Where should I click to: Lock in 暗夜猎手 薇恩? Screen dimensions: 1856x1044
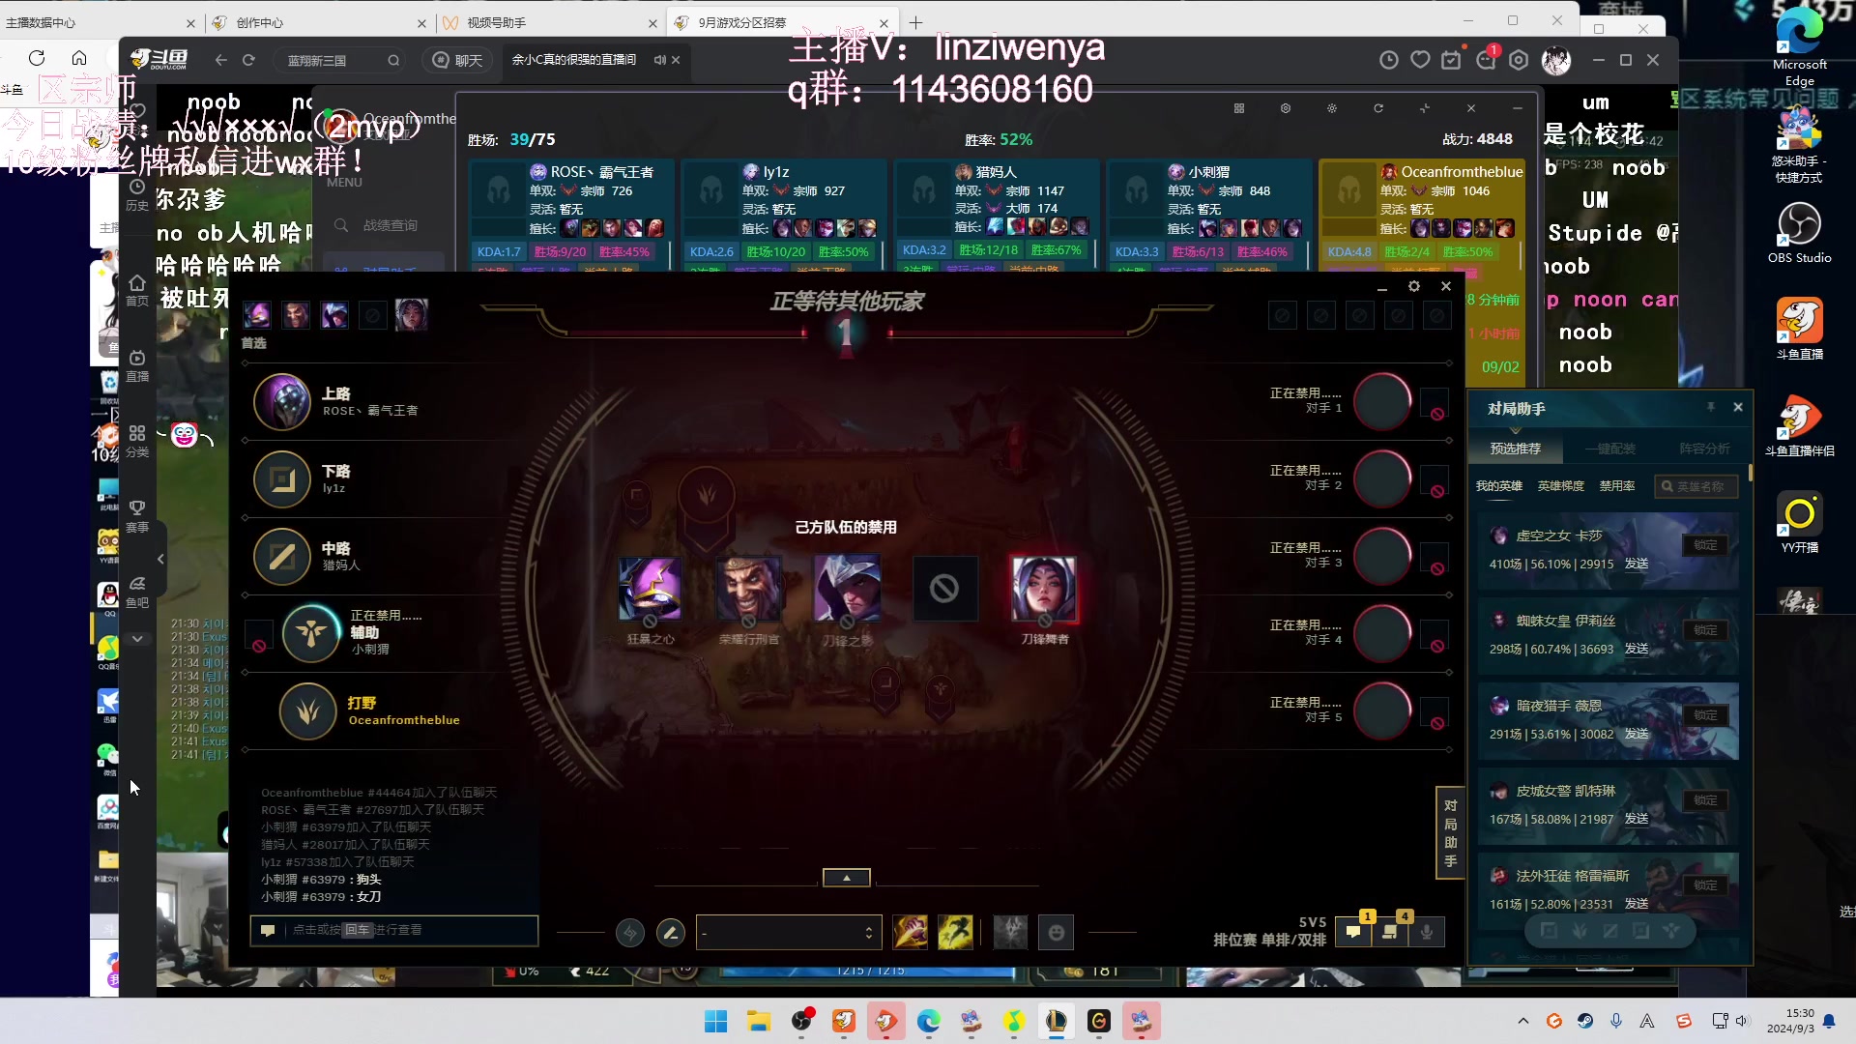(x=1706, y=715)
